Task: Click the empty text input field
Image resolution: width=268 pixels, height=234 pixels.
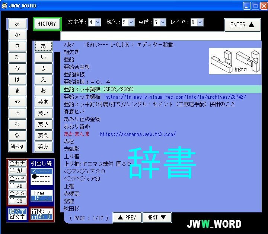Action: (x=160, y=36)
